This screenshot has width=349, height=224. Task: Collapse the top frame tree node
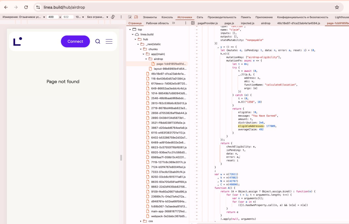130,29
